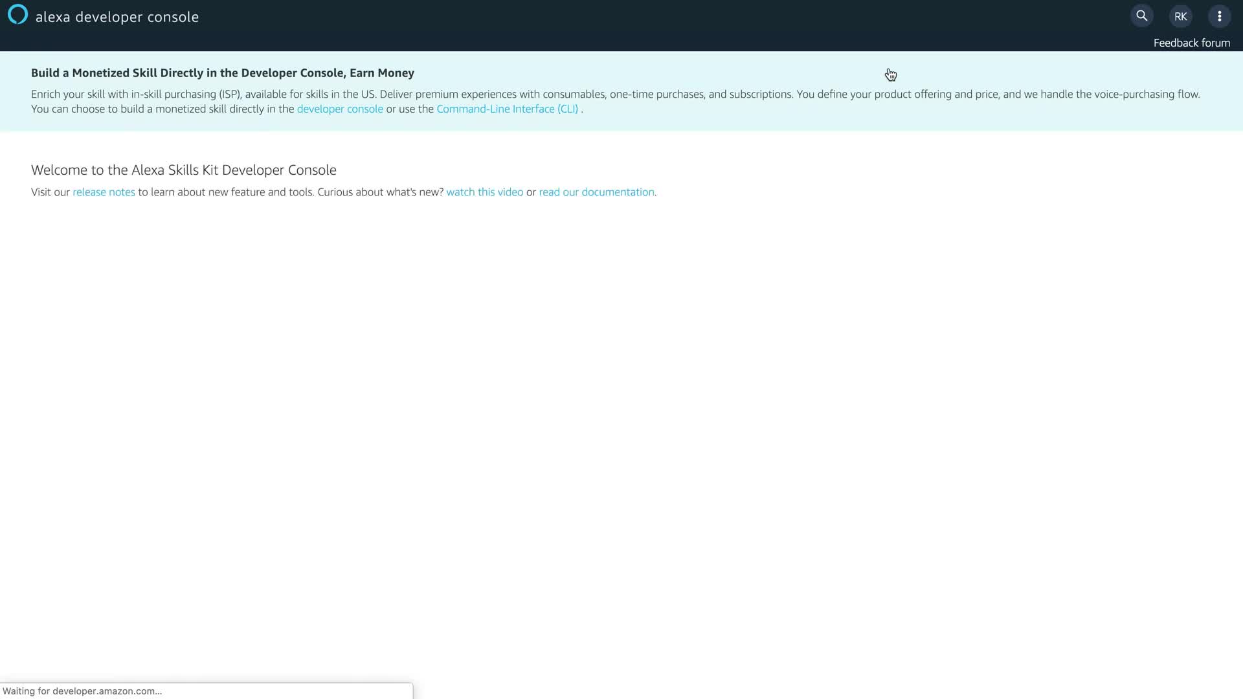Click the Alexa ring logo icon
Image resolution: width=1243 pixels, height=699 pixels.
click(17, 15)
